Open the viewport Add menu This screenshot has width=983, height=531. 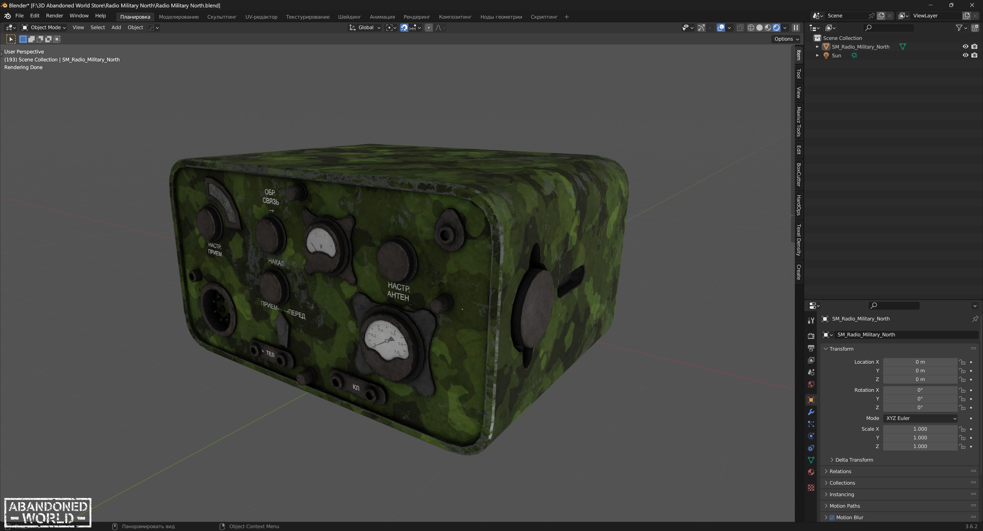[116, 27]
